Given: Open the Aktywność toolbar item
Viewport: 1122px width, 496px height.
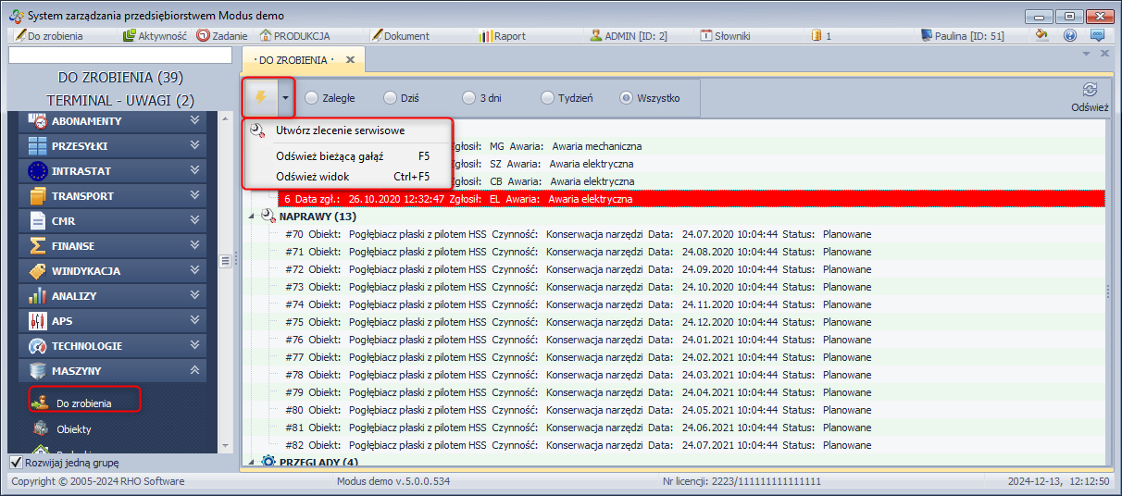Looking at the screenshot, I should [155, 36].
